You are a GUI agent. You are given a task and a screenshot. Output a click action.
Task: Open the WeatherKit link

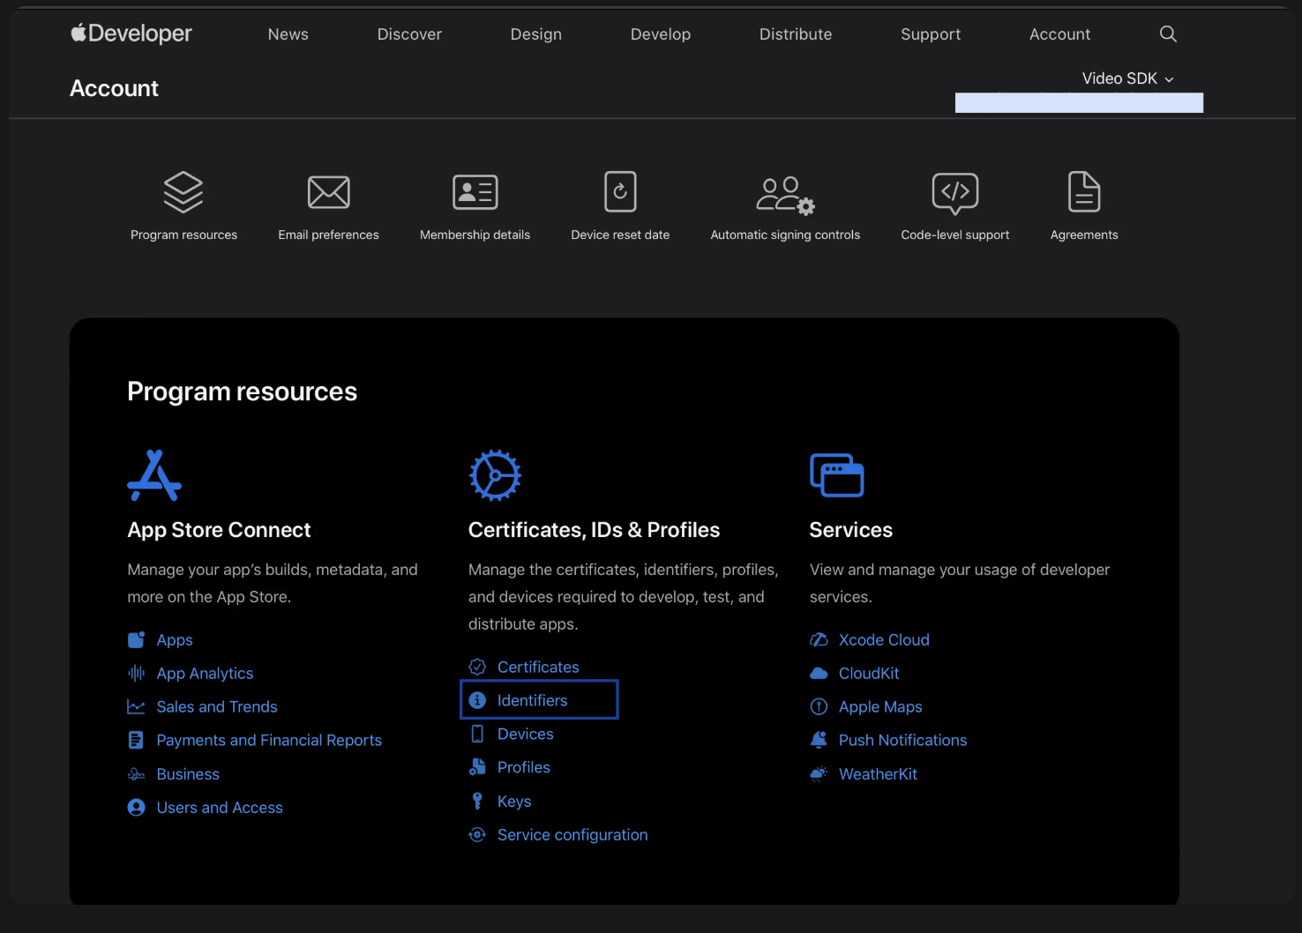(878, 774)
